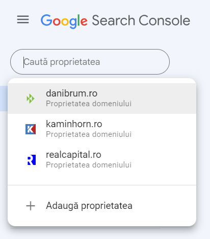
Task: Click the realcapital.ro R favicon
Action: (31, 160)
